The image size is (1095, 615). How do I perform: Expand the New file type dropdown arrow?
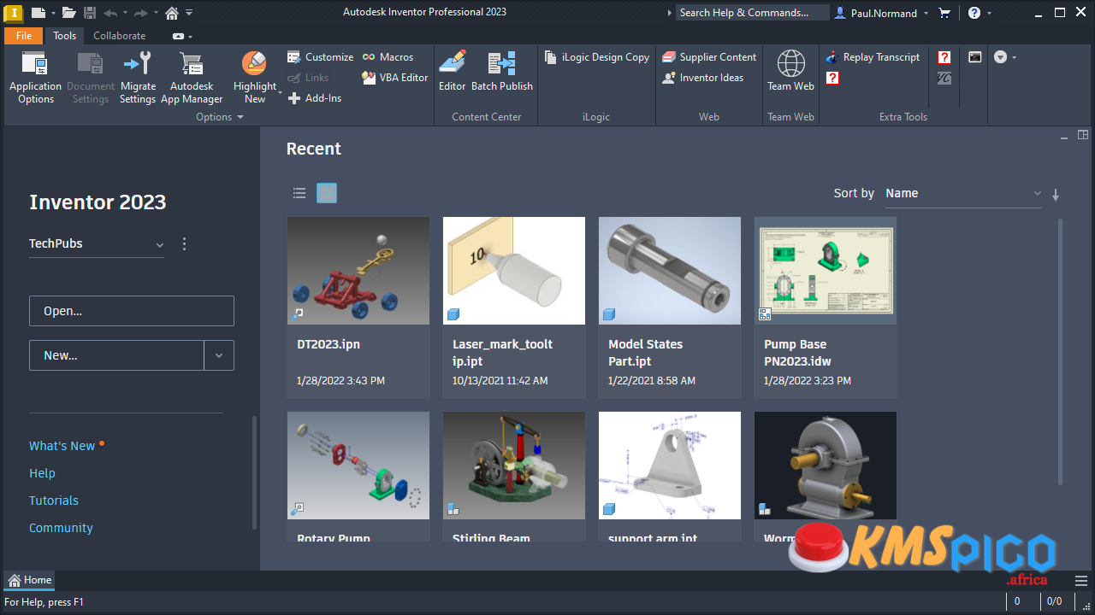click(219, 355)
